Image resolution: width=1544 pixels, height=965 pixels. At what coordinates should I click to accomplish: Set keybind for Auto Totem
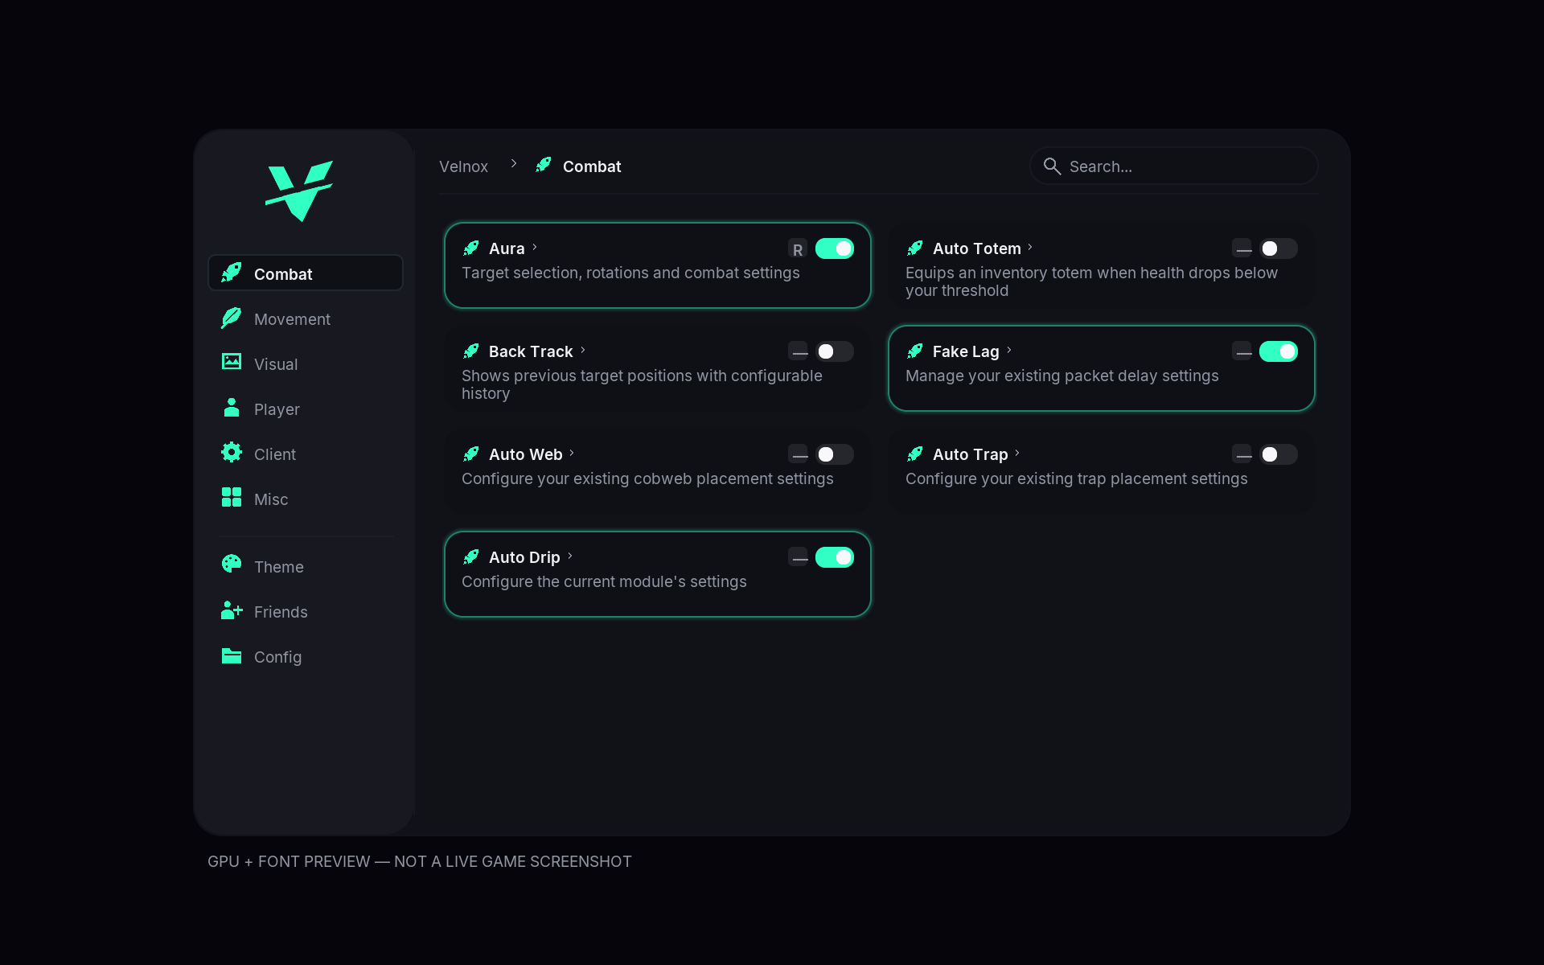(1242, 248)
